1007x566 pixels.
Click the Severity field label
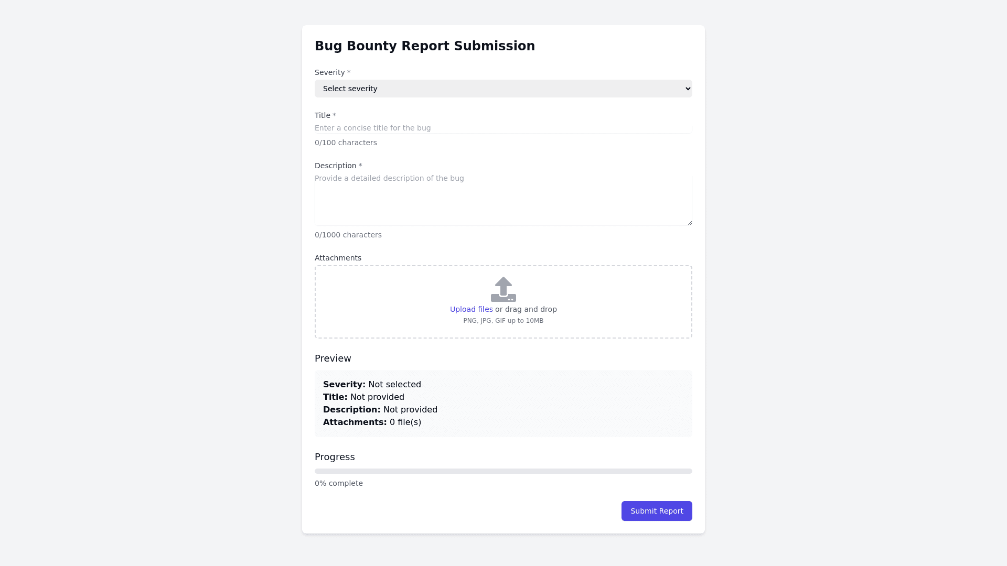point(329,72)
